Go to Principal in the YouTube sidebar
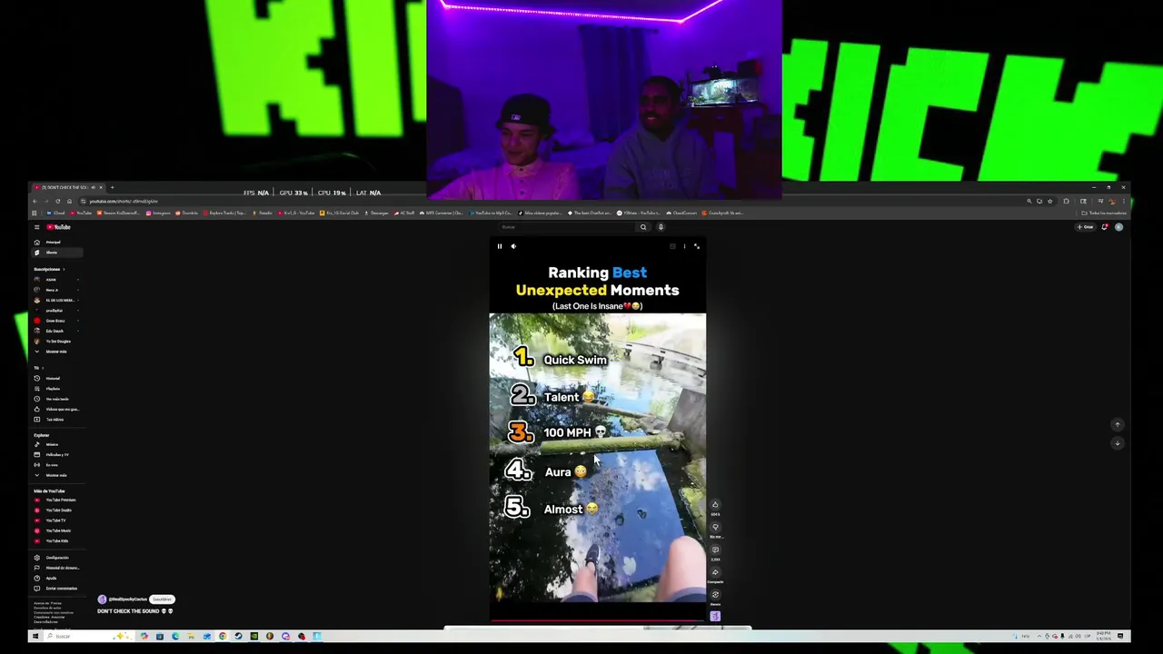1163x654 pixels. point(56,243)
